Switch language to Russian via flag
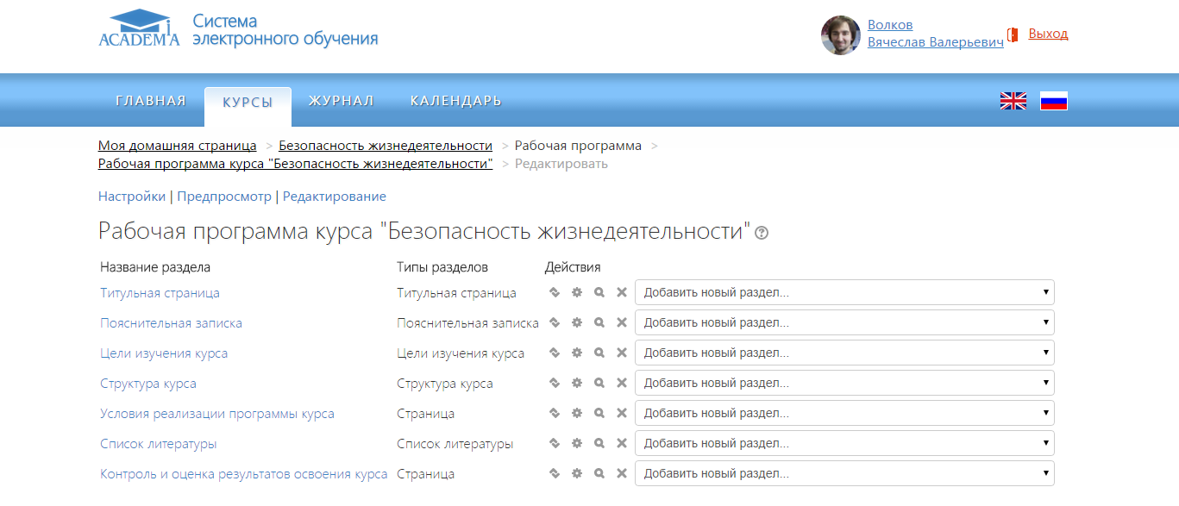 pyautogui.click(x=1053, y=101)
